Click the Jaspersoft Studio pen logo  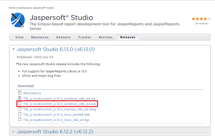coord(18,20)
